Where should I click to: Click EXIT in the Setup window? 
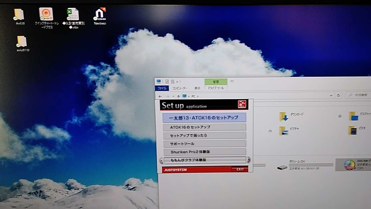point(240,169)
